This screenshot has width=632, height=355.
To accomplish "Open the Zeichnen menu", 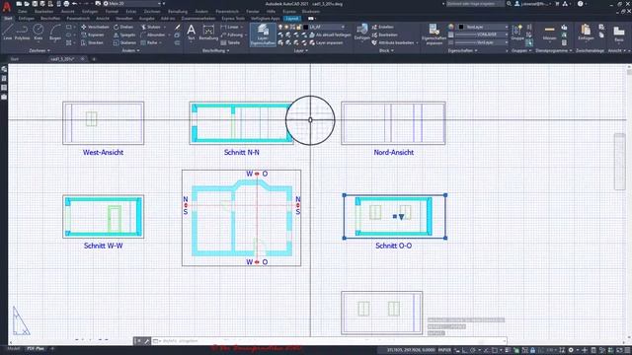I will coord(152,11).
